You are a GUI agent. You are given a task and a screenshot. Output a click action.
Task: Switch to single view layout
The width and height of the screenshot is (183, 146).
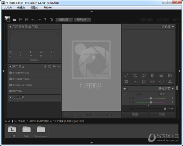[66, 115]
